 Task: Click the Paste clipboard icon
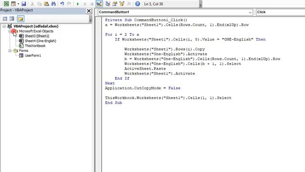46,4
